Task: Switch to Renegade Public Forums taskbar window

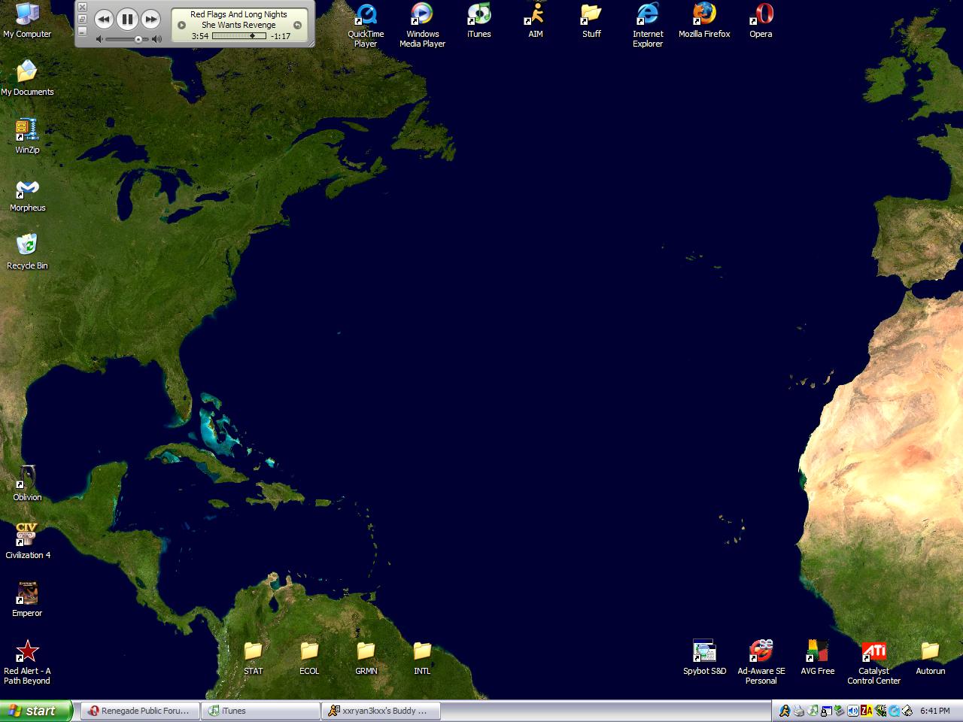Action: click(140, 711)
